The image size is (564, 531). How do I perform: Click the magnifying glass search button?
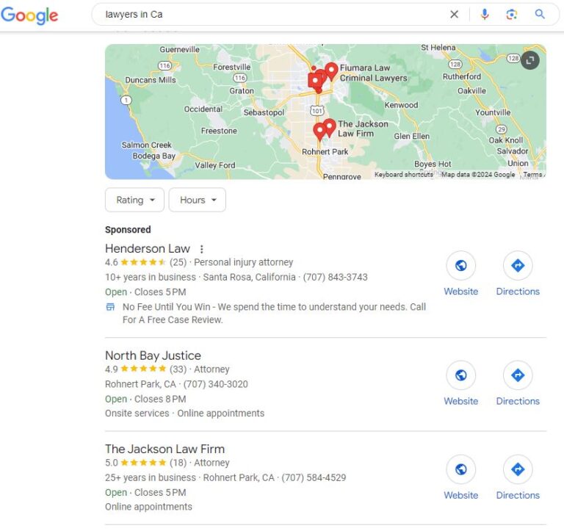(x=540, y=14)
